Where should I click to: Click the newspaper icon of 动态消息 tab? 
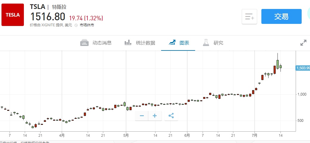tap(84, 43)
